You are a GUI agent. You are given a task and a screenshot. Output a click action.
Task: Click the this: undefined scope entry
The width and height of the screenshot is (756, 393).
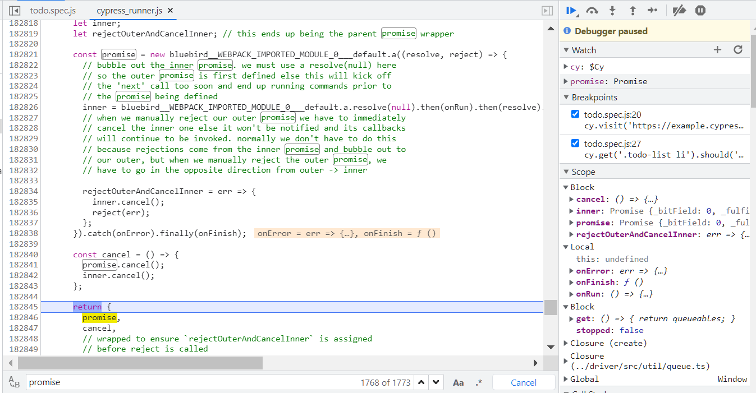pyautogui.click(x=612, y=259)
